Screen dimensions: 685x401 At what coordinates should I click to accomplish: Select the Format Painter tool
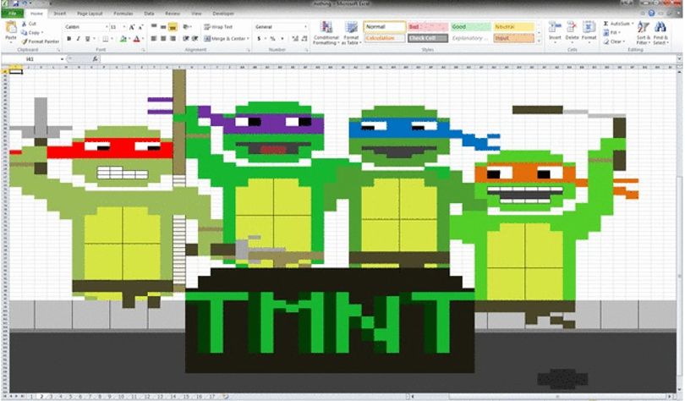[41, 41]
